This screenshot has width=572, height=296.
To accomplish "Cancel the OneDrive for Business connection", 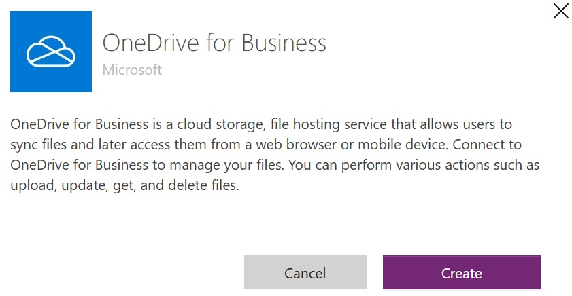I will pyautogui.click(x=305, y=273).
